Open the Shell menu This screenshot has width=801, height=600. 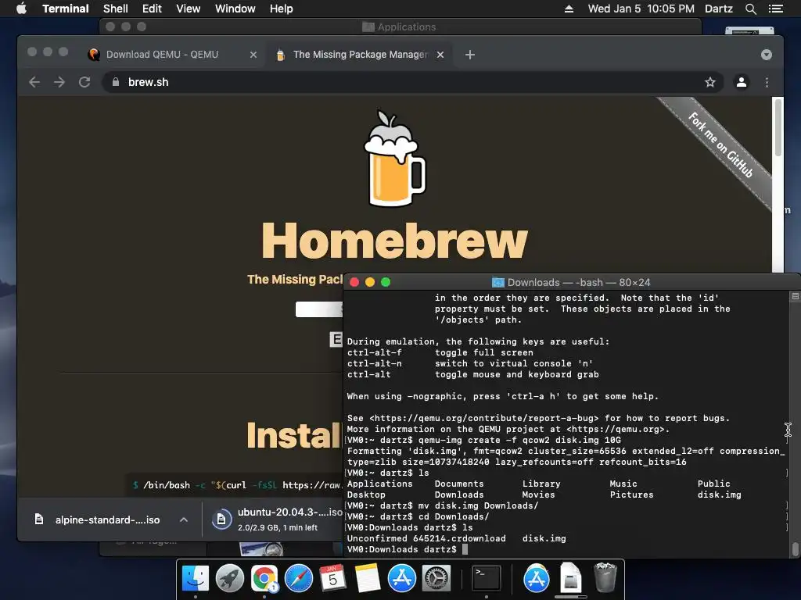[116, 9]
